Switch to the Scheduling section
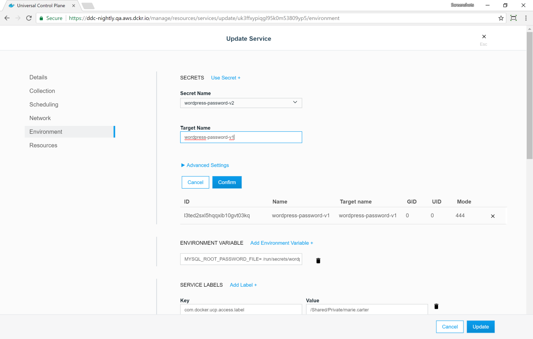533x339 pixels. [x=44, y=105]
